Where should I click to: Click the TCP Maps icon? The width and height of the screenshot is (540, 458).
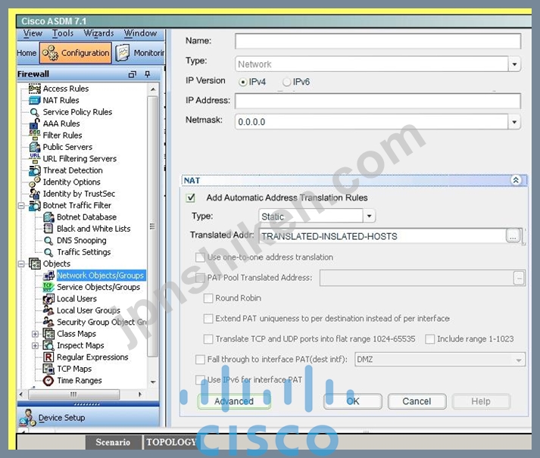pyautogui.click(x=48, y=369)
